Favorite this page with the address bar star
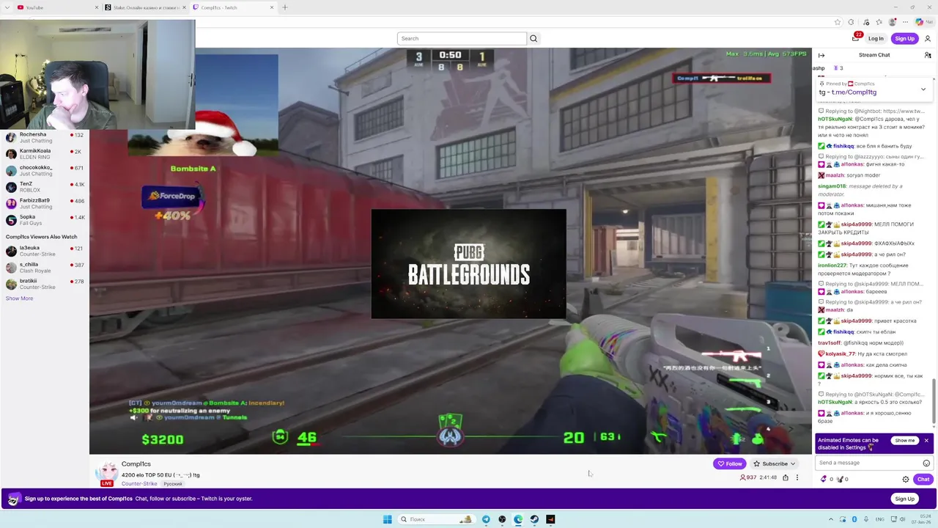938x528 pixels. coord(838,22)
